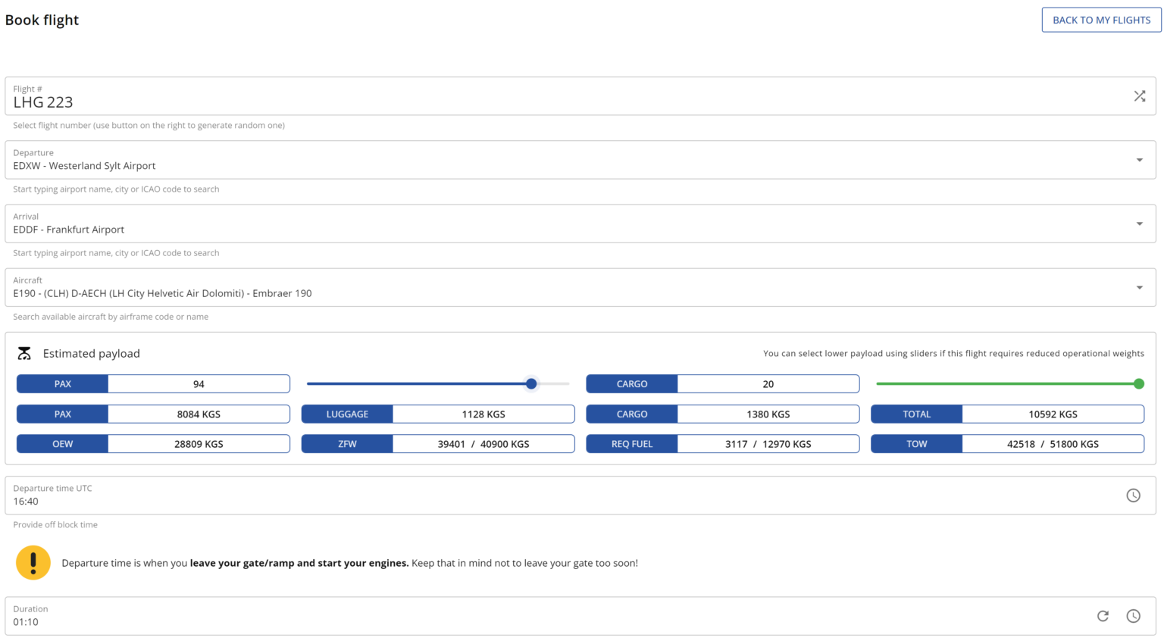1164x641 pixels.
Task: Click the REQ FUEL value field
Action: 768,443
